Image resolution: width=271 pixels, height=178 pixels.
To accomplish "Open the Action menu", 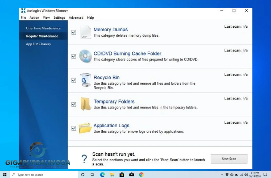I will pyautogui.click(x=34, y=18).
